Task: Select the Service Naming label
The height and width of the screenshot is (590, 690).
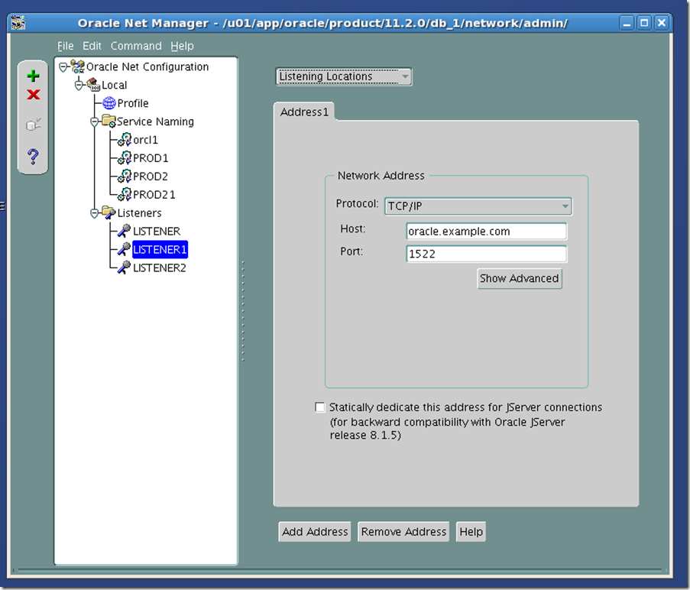Action: 155,122
